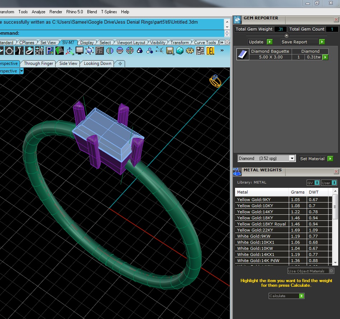Switch to the Through Finger viewport tab
340x319 pixels.
(x=38, y=63)
